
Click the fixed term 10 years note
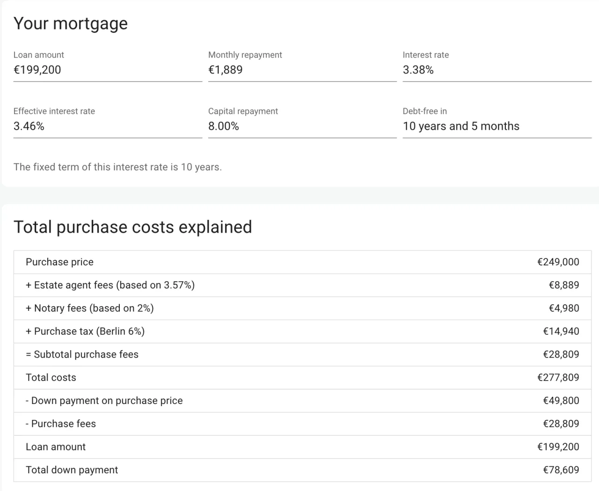pos(117,167)
